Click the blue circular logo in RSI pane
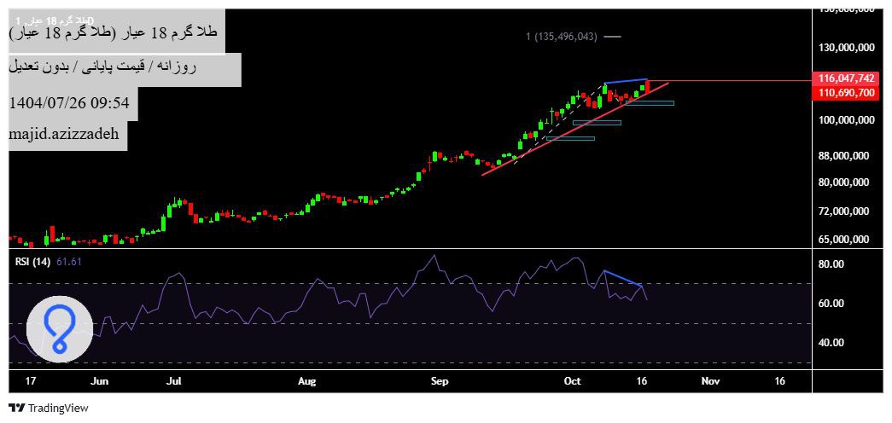This screenshot has width=892, height=423. tap(59, 328)
